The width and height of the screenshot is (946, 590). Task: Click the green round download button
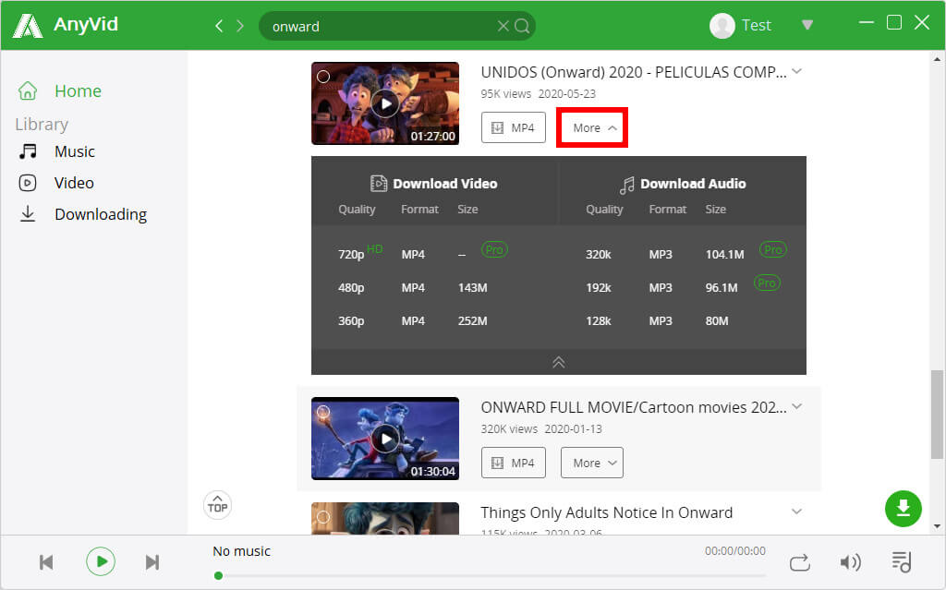[904, 509]
